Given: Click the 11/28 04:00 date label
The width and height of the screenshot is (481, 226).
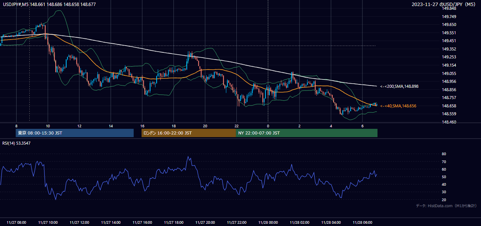Looking at the screenshot, I should 331,223.
